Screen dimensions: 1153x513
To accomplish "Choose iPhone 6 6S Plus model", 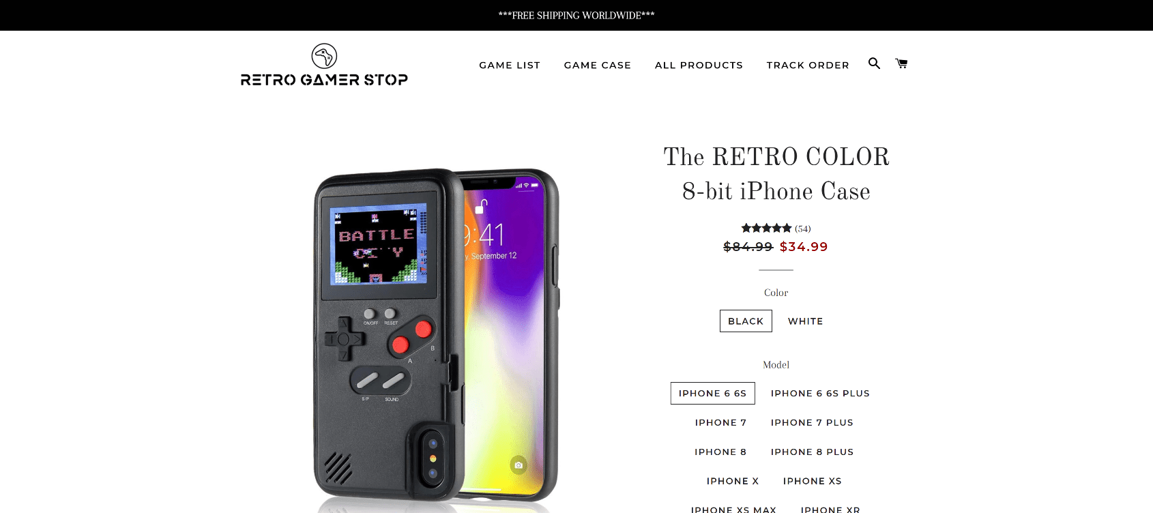I will (820, 394).
